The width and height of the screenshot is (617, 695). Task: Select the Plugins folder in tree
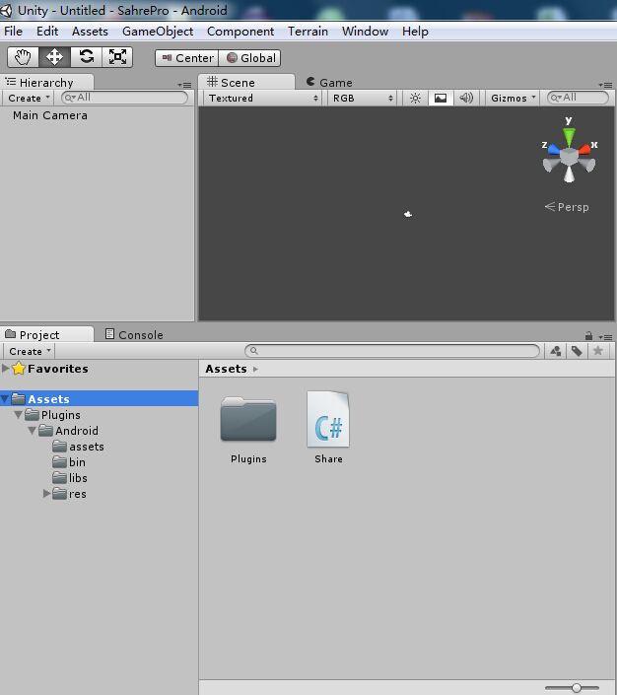(53, 415)
